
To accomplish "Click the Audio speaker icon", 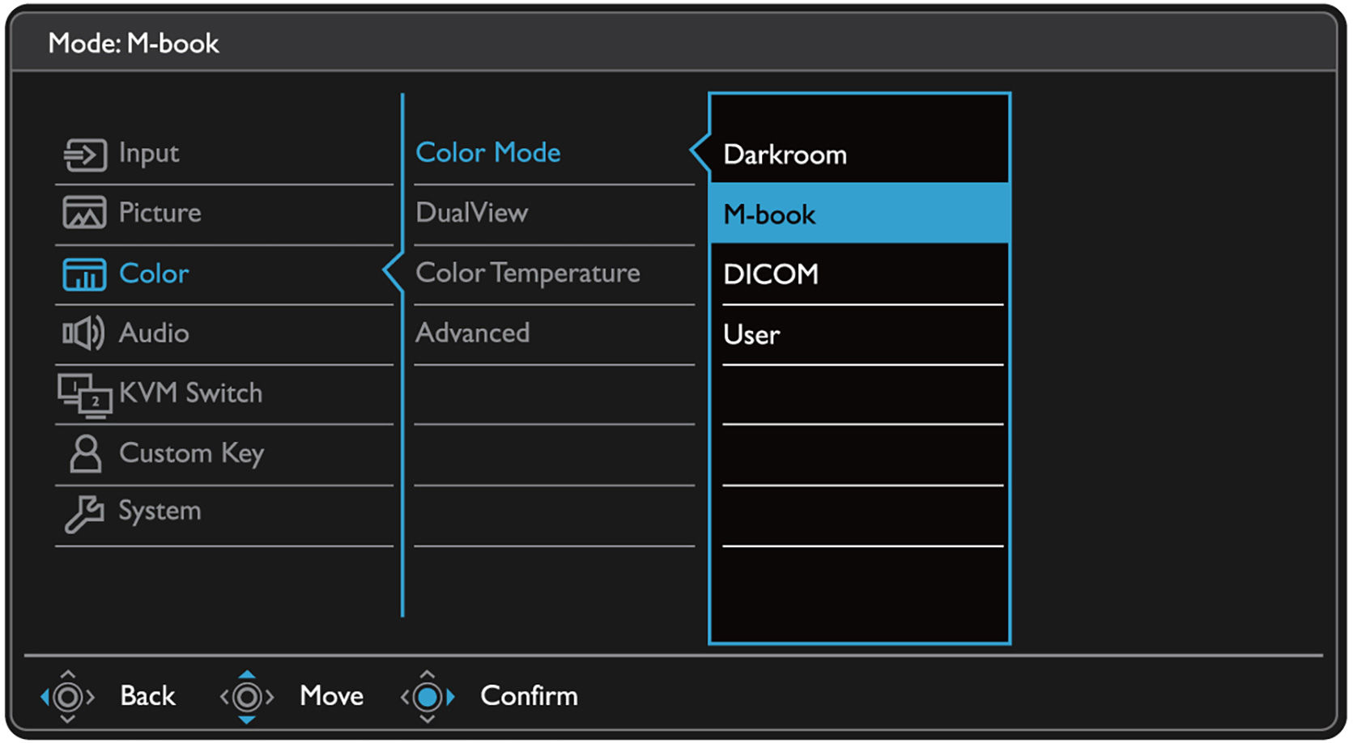I will (83, 333).
